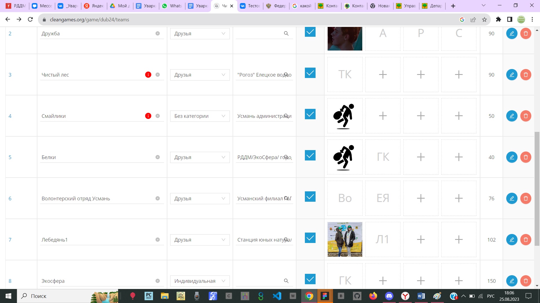Click edit pencil for team Чистый лес

pyautogui.click(x=512, y=75)
